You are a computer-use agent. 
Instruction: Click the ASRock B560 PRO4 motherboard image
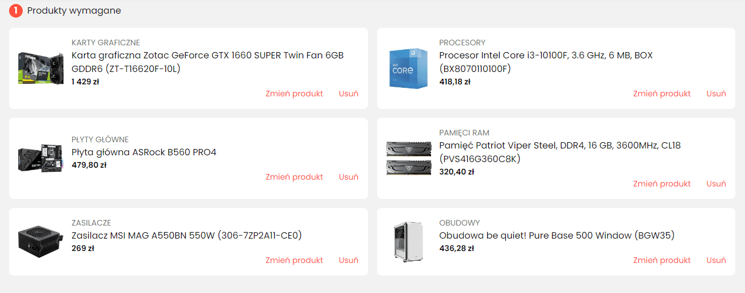pos(41,158)
